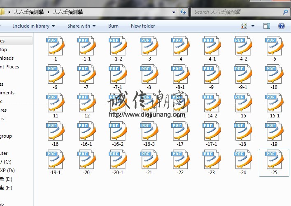Open the (C:) drive in sidebar

pos(6,162)
